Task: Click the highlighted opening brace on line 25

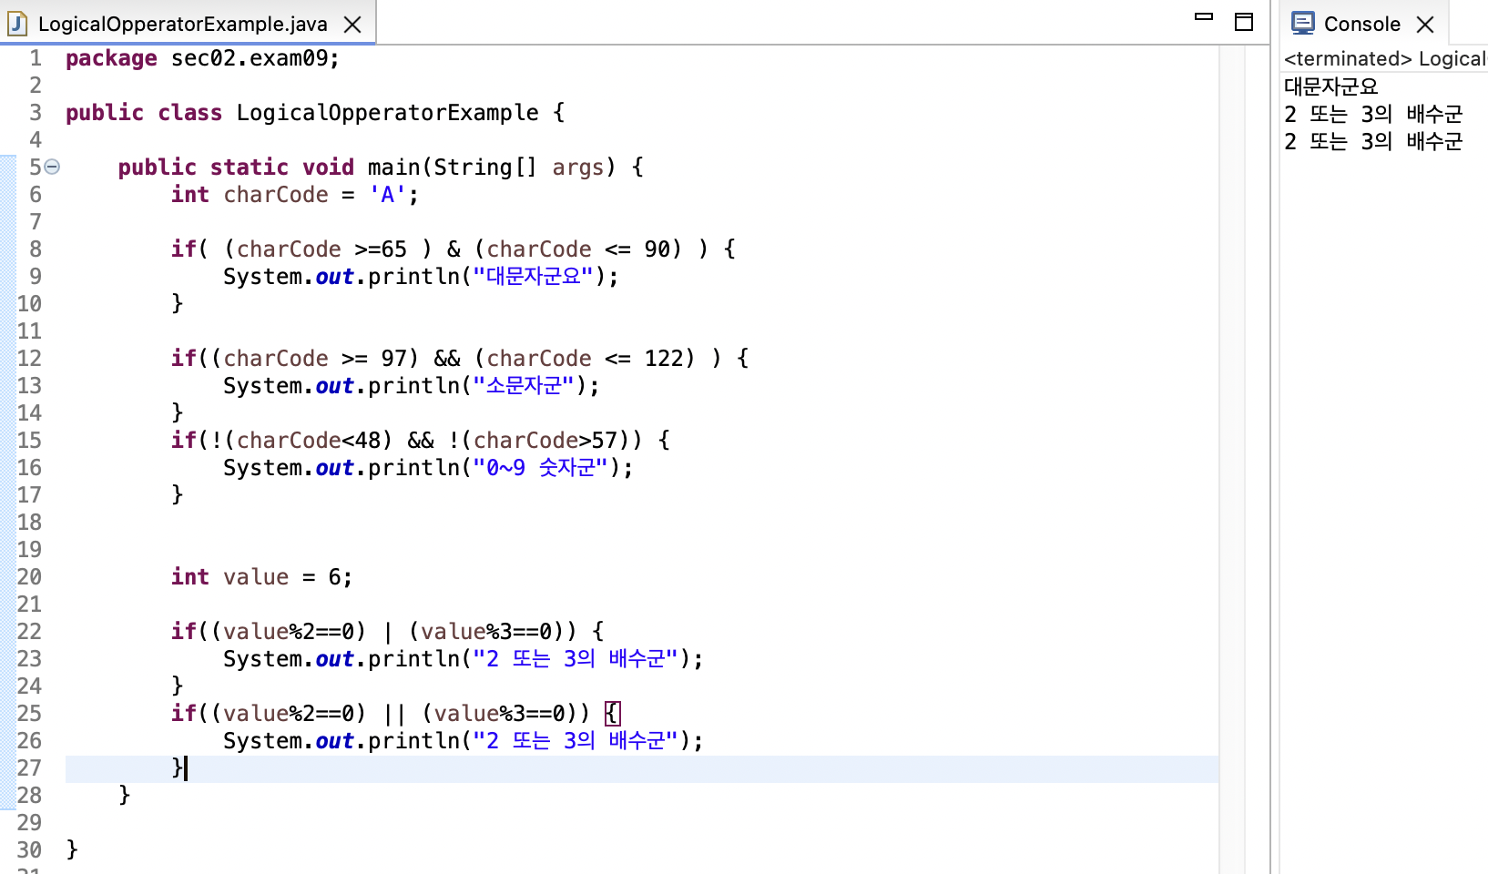Action: tap(612, 714)
